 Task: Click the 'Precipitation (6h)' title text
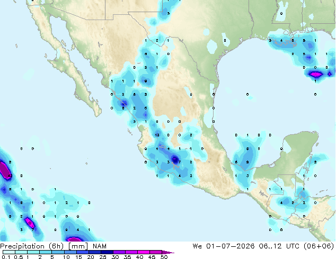click(32, 246)
